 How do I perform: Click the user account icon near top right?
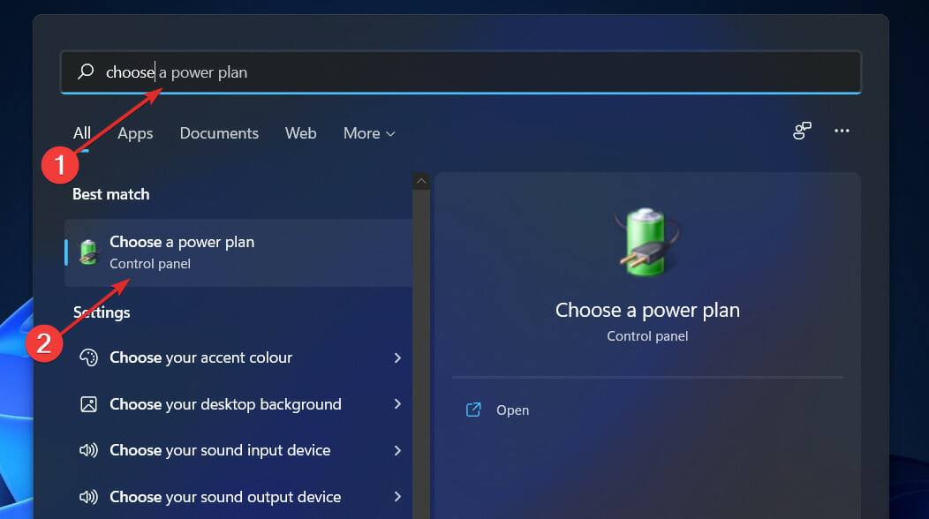click(x=802, y=130)
